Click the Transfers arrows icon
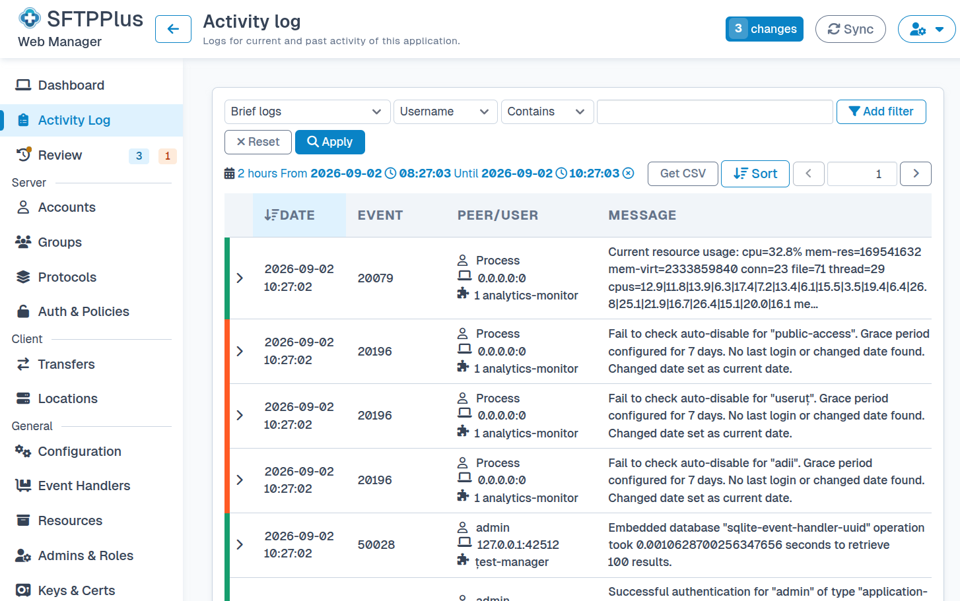Screen dimensions: 960x601 click(x=23, y=364)
